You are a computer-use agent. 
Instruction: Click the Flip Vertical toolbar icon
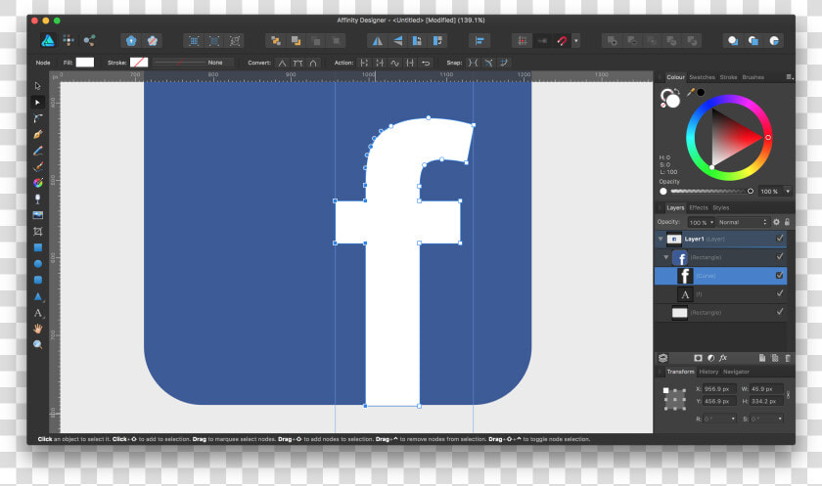(x=397, y=41)
